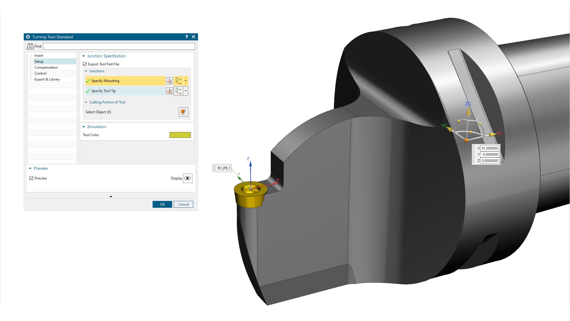Click the Find input field at top
This screenshot has width=570, height=321.
pyautogui.click(x=119, y=46)
